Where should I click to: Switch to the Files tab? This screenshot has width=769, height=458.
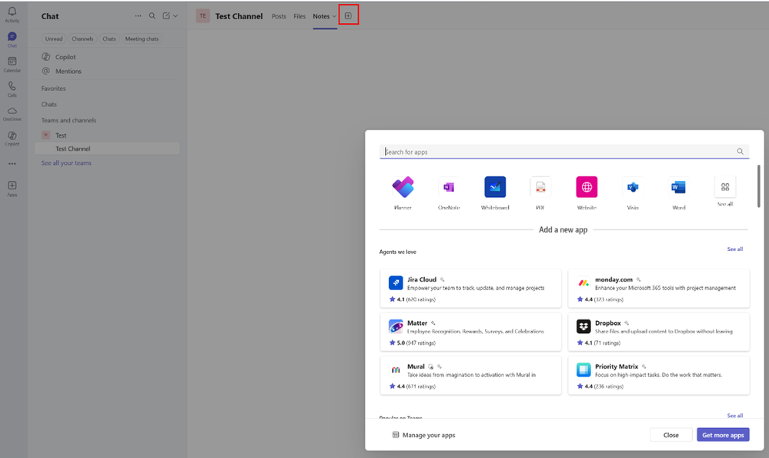299,16
